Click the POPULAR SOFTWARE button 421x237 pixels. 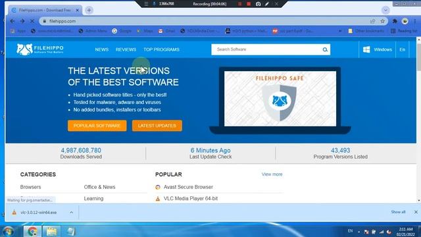tap(97, 126)
